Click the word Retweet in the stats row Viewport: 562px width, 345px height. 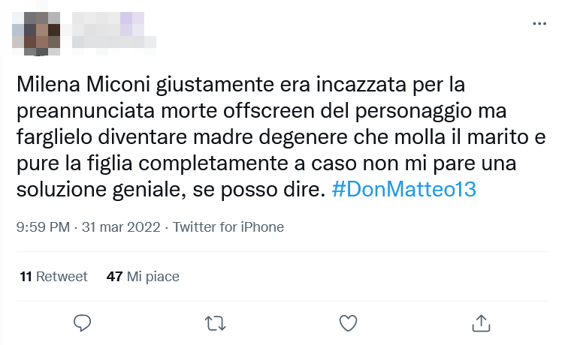point(62,277)
